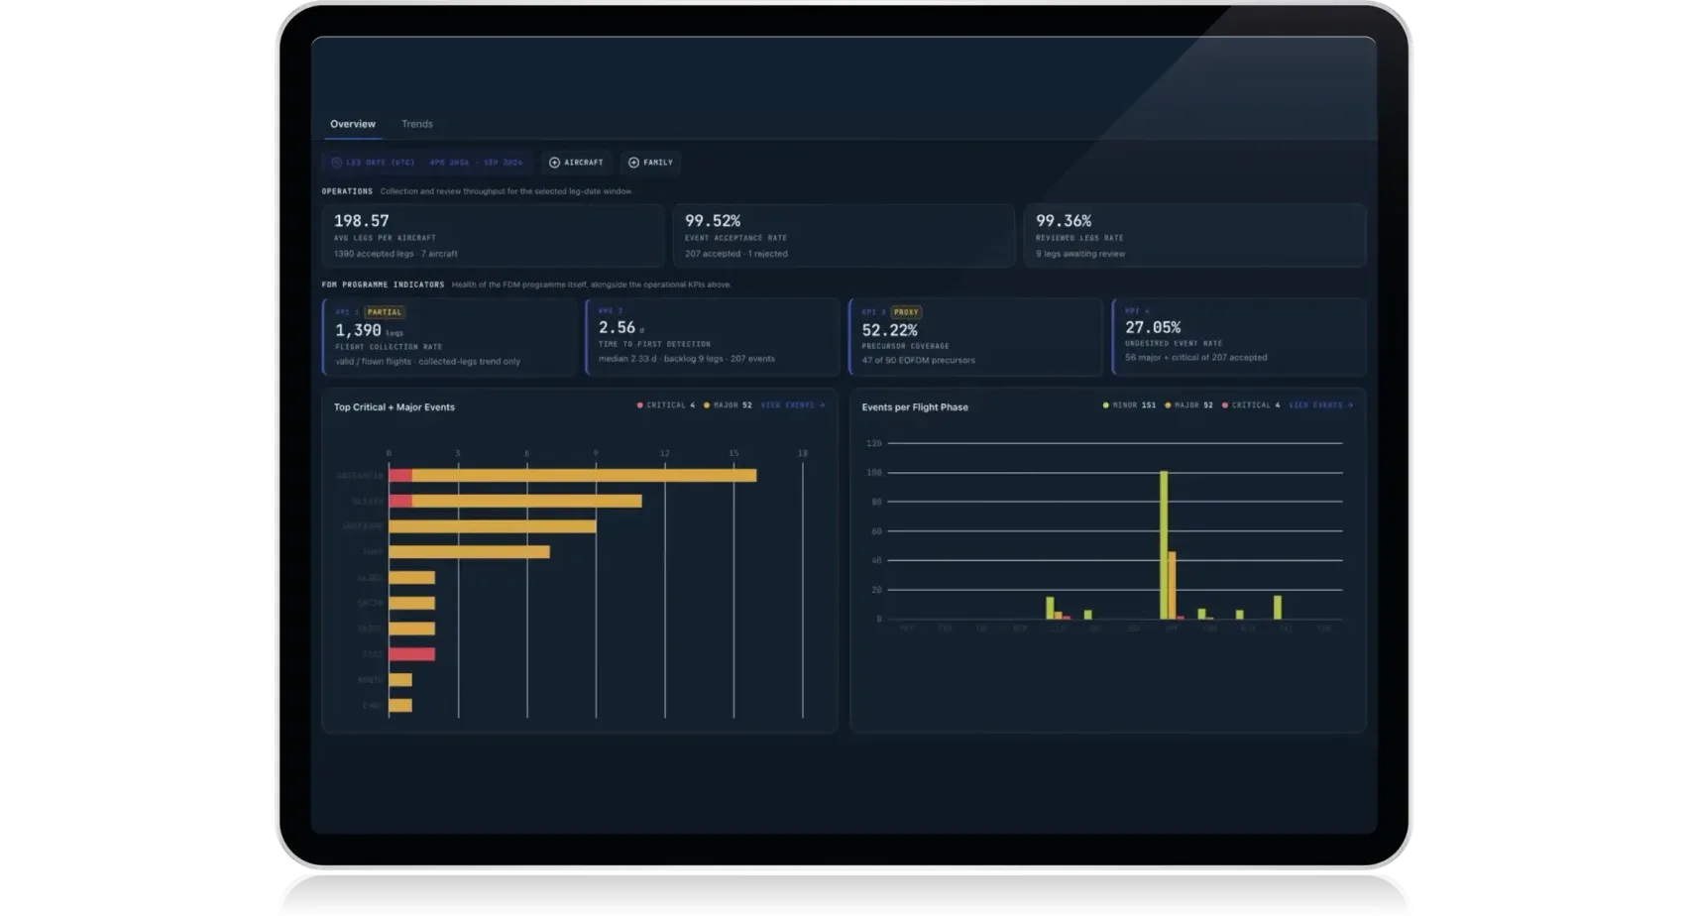The image size is (1689, 916).
Task: Click '56 major + critical of 207 accepted' text
Action: point(1195,358)
